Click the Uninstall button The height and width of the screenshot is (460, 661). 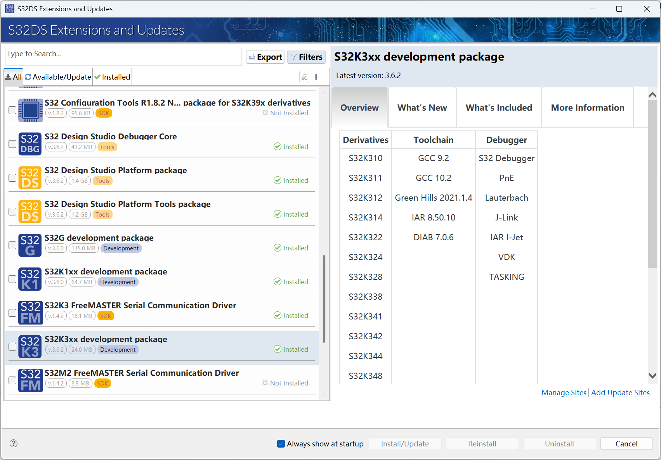point(559,444)
